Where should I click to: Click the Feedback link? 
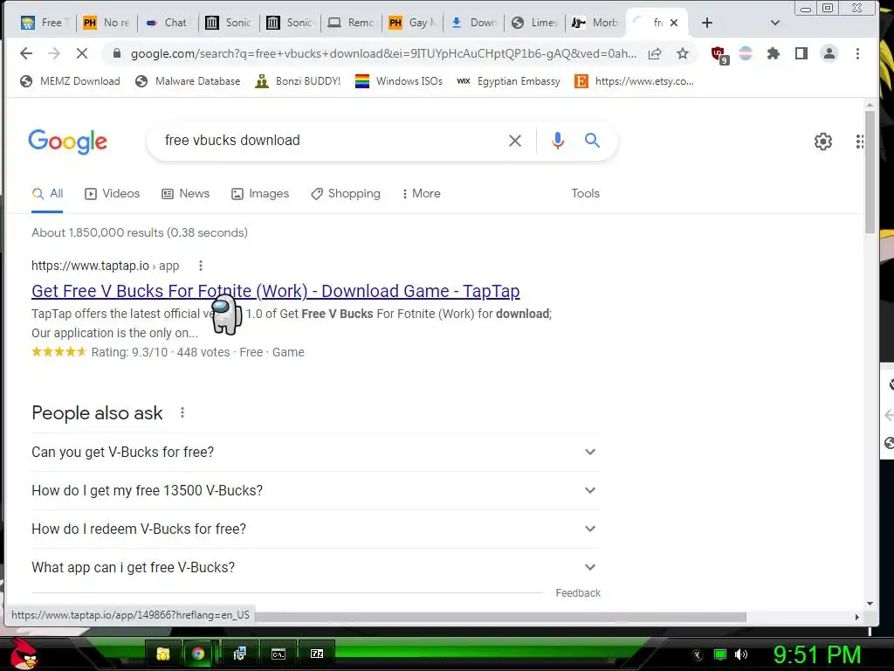(578, 593)
